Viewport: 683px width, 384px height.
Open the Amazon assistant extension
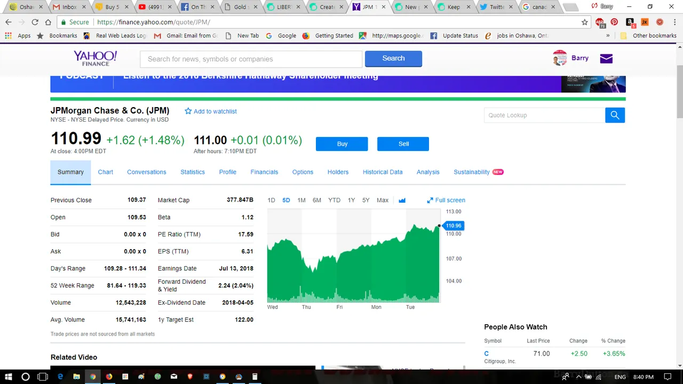[630, 22]
